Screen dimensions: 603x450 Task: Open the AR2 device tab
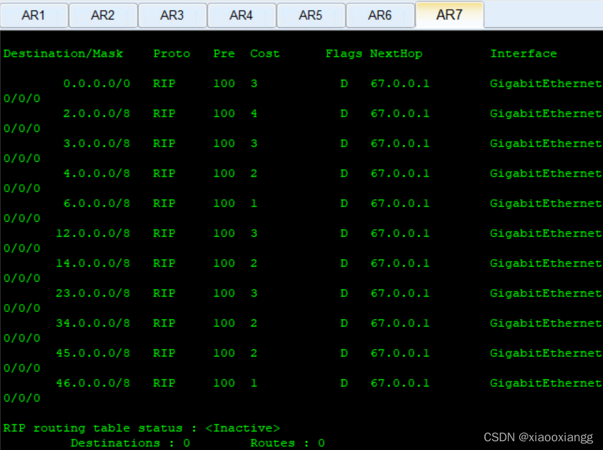[103, 15]
